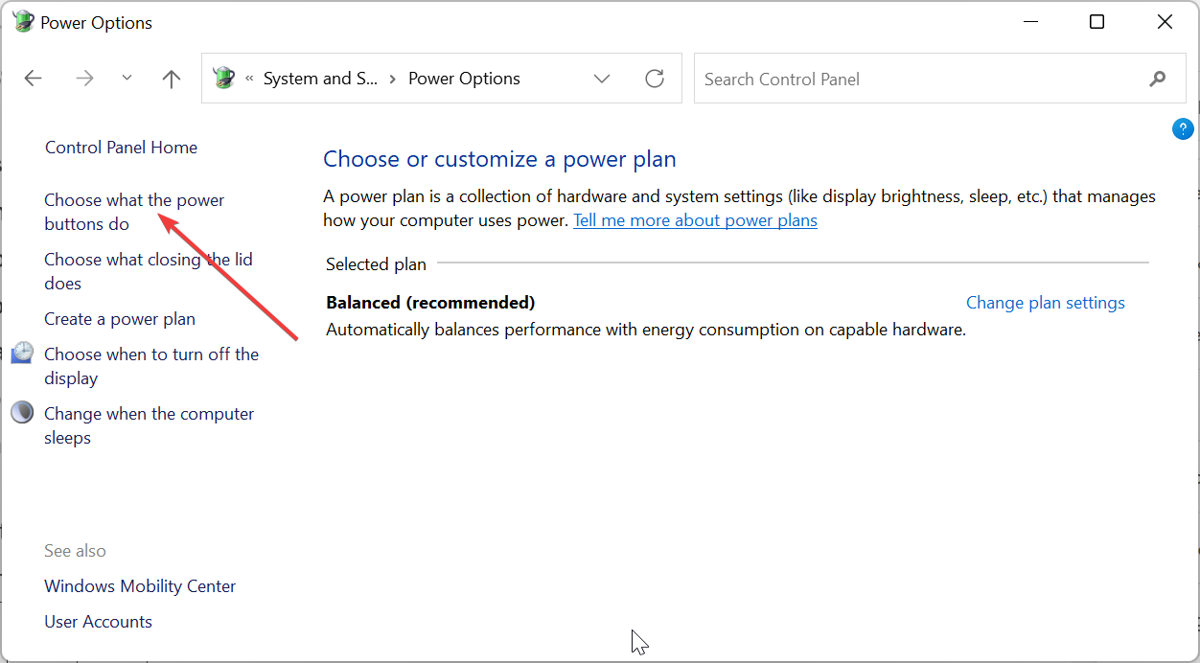Screen dimensions: 1200x663
Task: Click the display clock icon in sidebar
Action: (22, 354)
